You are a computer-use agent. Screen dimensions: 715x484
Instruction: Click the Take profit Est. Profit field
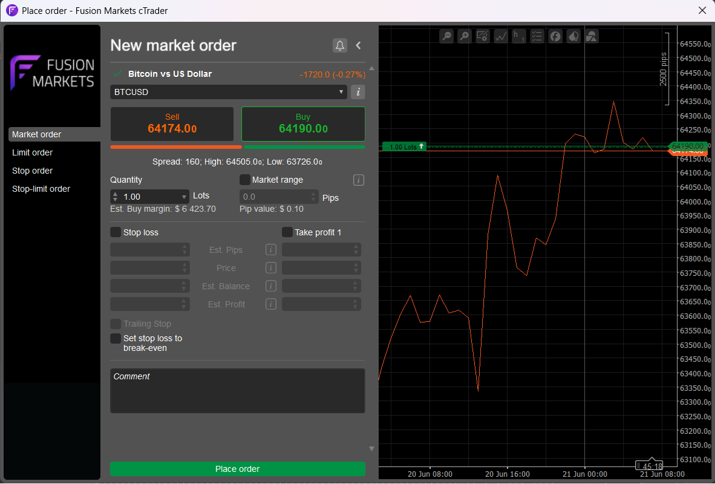tap(321, 304)
